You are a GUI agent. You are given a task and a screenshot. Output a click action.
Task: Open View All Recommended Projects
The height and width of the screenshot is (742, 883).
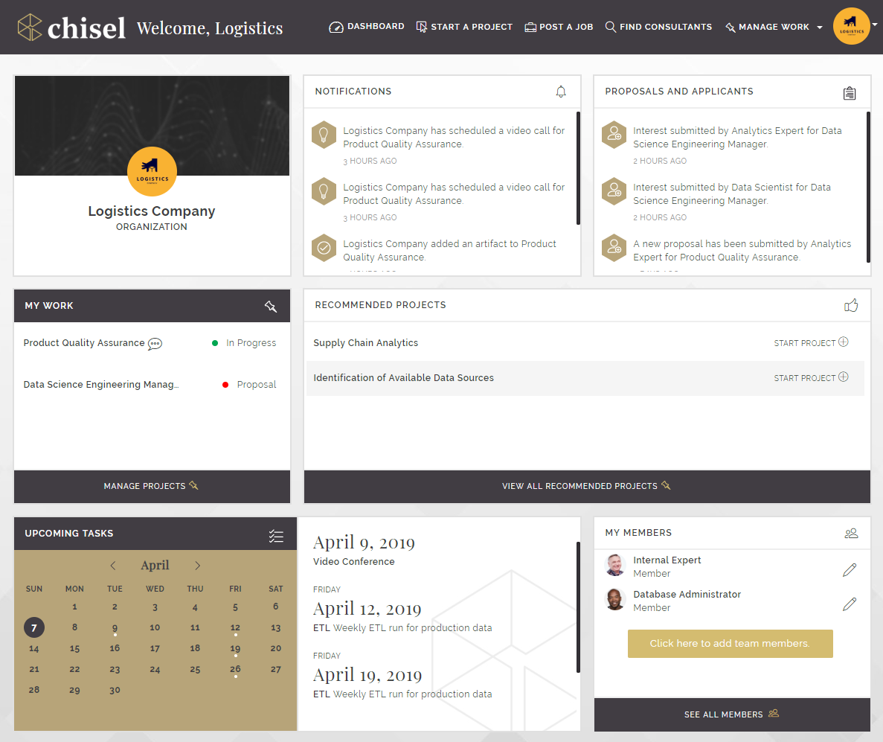click(x=586, y=486)
